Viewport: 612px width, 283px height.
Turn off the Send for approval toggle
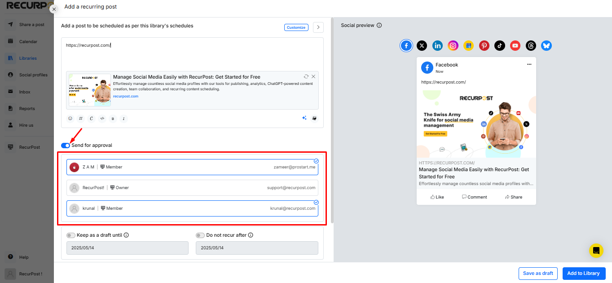[x=66, y=146]
